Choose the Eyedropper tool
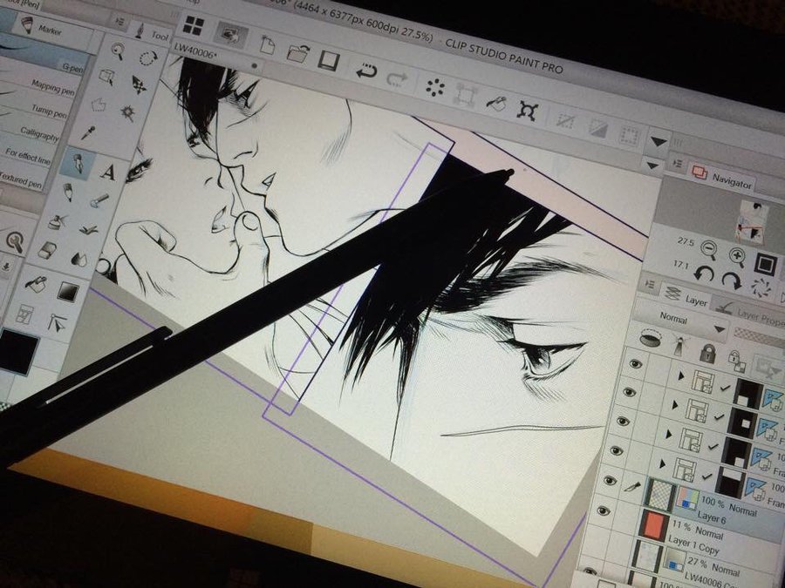 click(87, 133)
